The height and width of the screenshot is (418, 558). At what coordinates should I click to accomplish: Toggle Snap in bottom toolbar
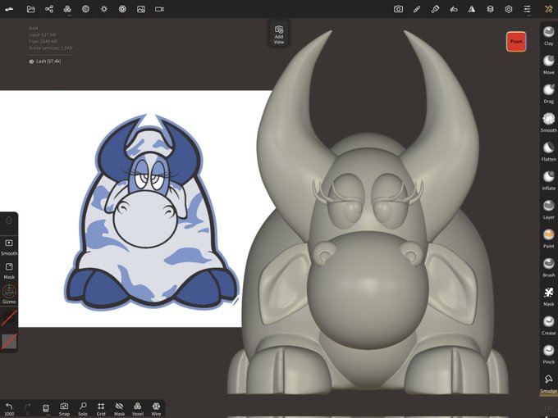64,409
